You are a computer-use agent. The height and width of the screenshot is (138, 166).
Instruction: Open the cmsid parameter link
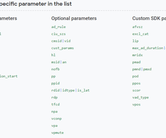tap(56, 41)
